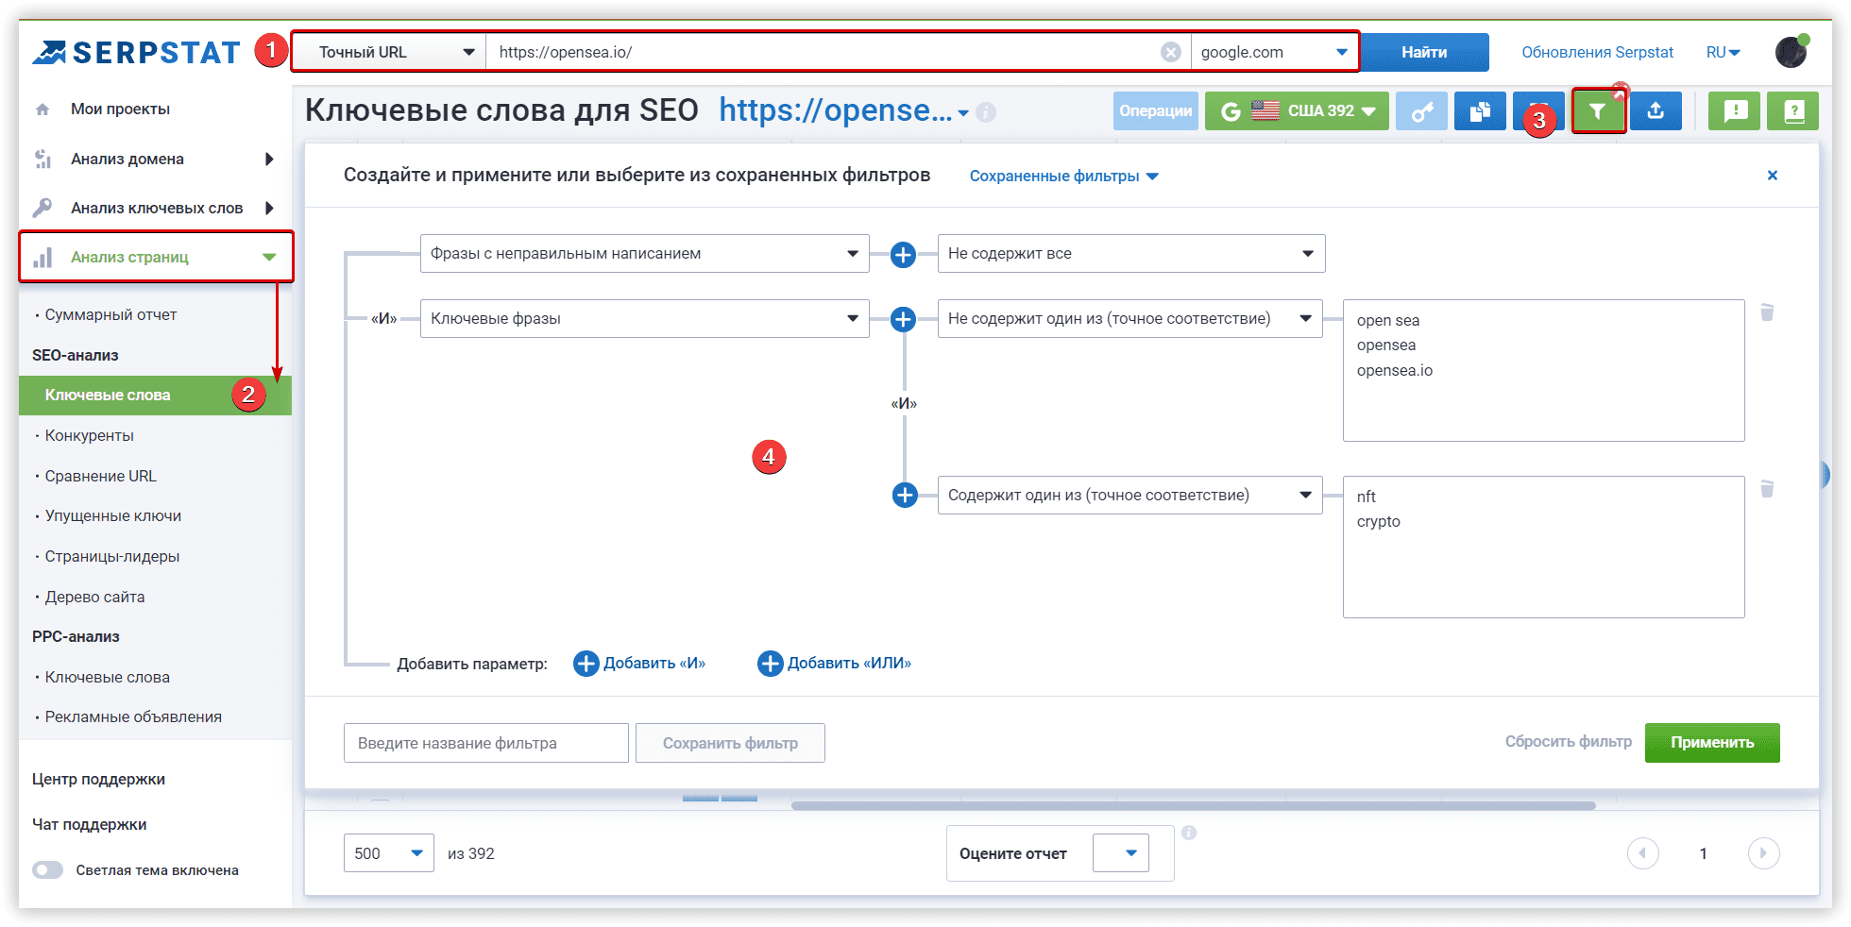Click plus icon beside 'Содержит один из' condition
The width and height of the screenshot is (1851, 927).
point(905,495)
